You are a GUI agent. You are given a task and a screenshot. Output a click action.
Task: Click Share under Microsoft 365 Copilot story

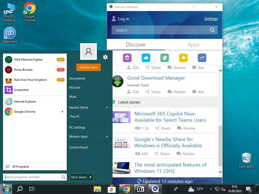[163, 128]
